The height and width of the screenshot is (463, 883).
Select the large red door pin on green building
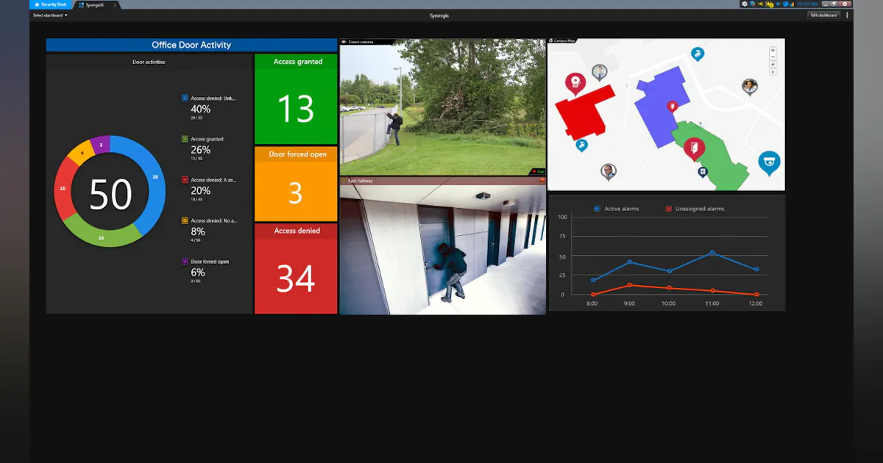[x=692, y=148]
